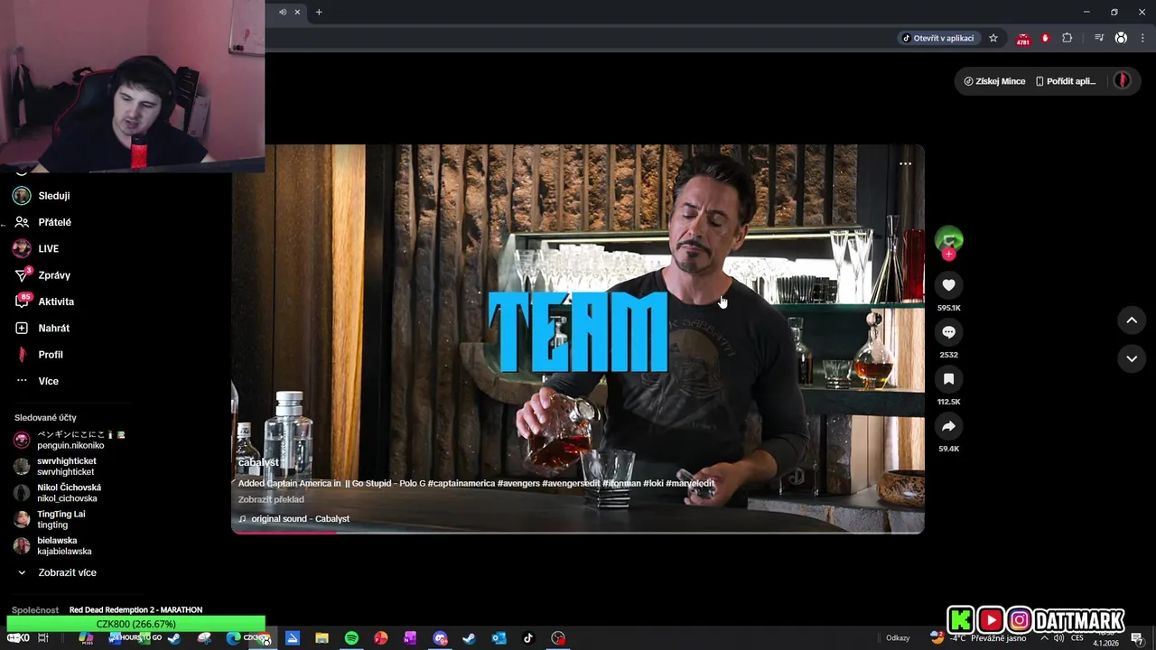The width and height of the screenshot is (1156, 650).
Task: Open the volume control in system tray
Action: (x=1058, y=638)
